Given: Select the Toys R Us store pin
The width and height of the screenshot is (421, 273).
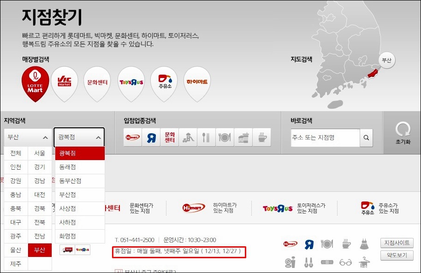Looking at the screenshot, I should coord(131,84).
